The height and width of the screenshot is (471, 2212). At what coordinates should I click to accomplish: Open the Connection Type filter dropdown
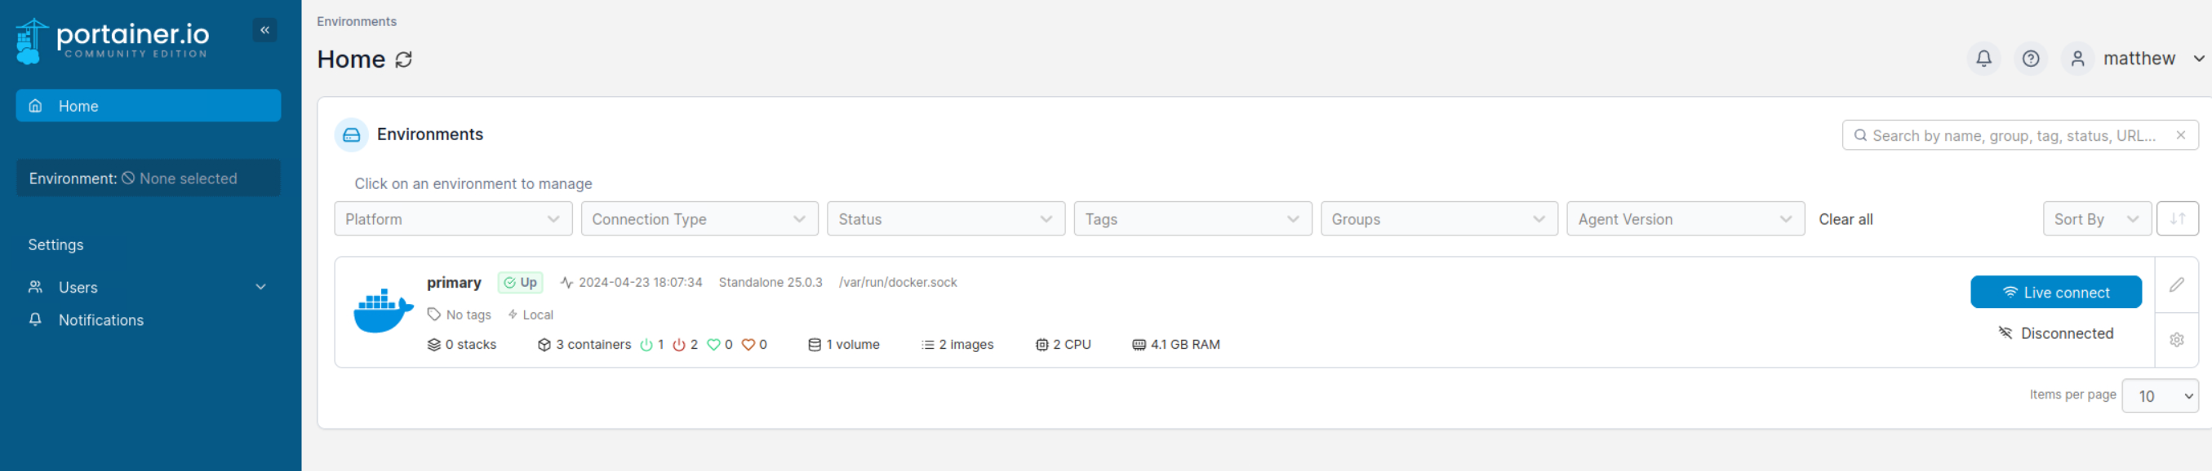[699, 218]
